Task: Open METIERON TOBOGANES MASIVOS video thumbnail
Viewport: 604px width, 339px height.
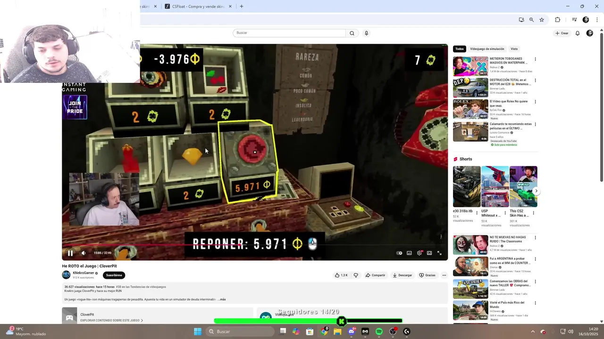Action: point(470,66)
